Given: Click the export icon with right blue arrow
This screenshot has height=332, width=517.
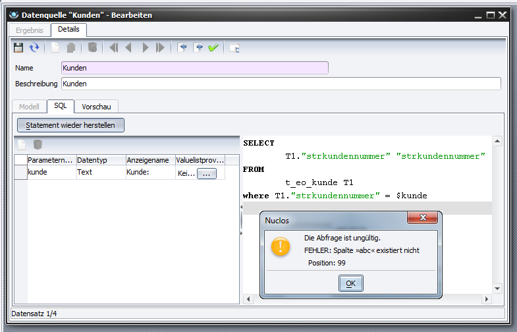Looking at the screenshot, I should (198, 48).
